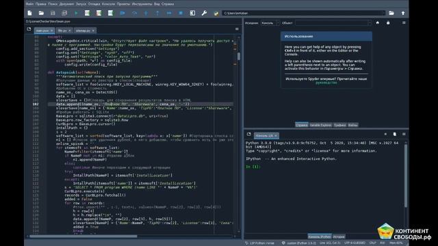Go to parent directory up arrow
438x246 pixels.
pos(403,13)
